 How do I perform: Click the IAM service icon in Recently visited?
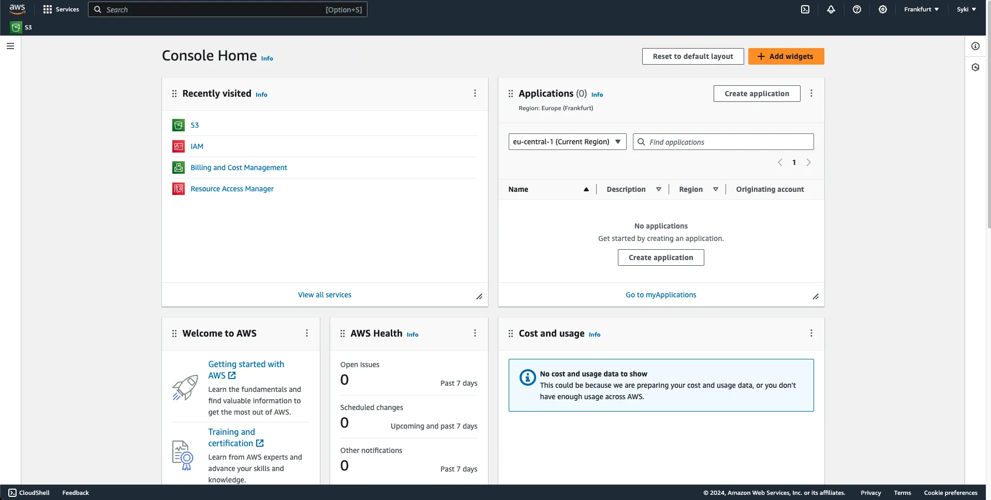pos(179,146)
